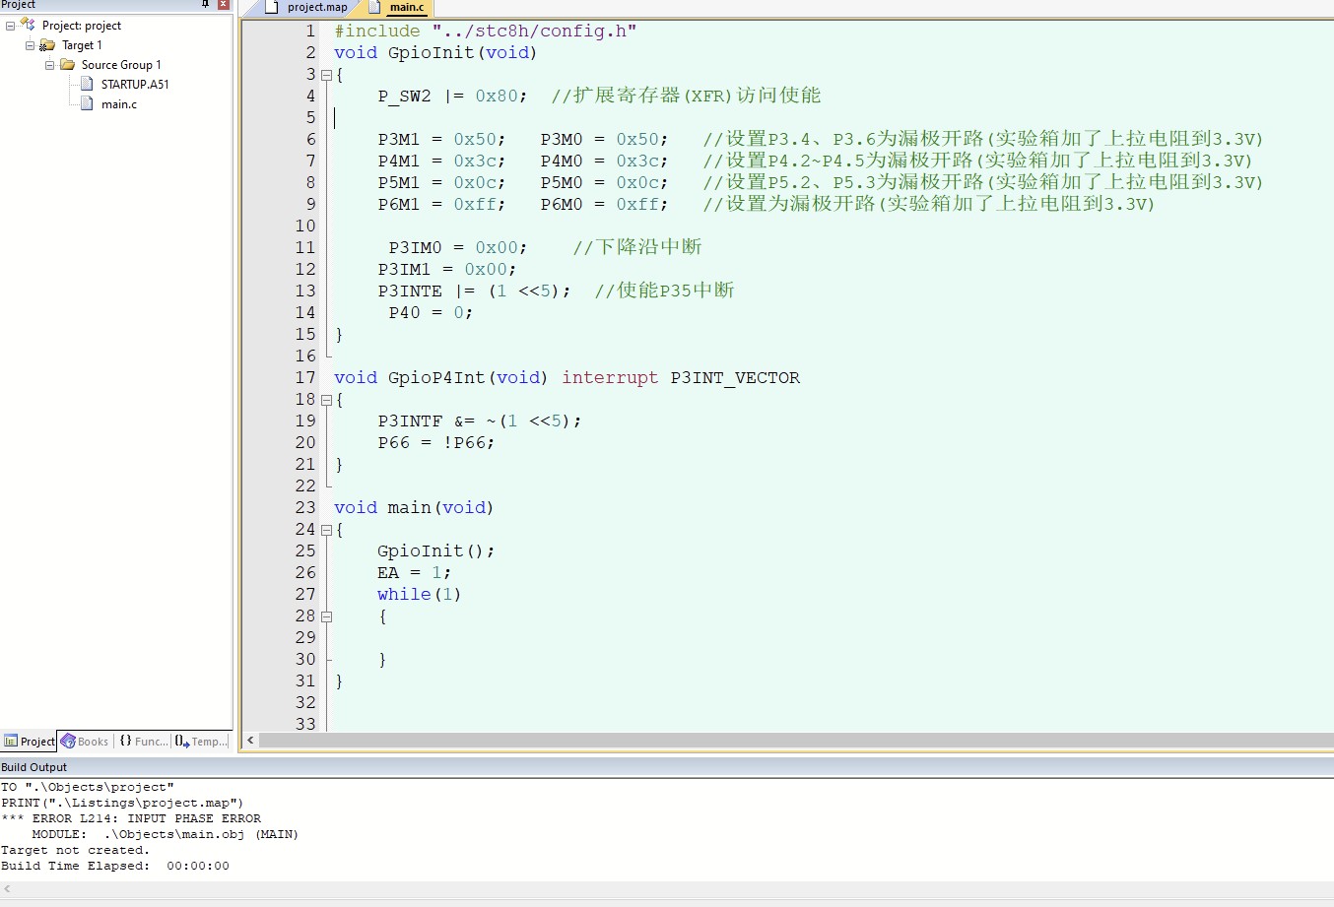Open the Project tab at panel bottom

click(x=29, y=742)
